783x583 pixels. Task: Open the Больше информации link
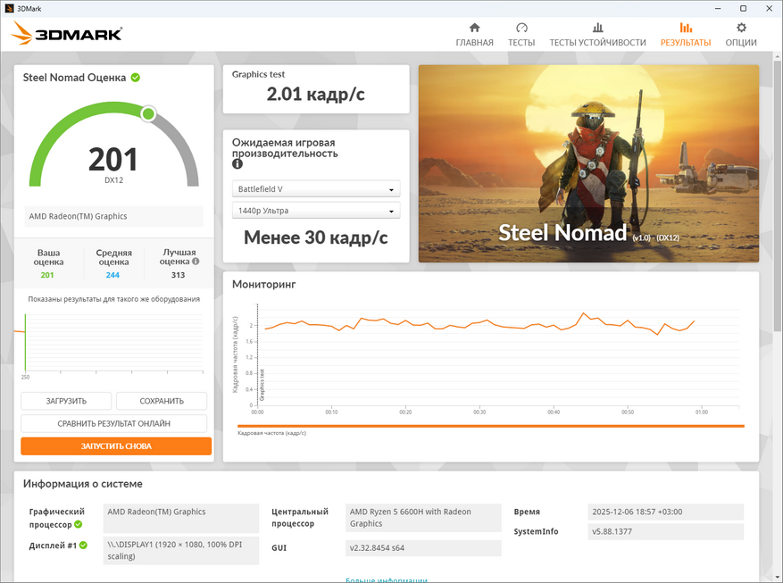[x=385, y=579]
